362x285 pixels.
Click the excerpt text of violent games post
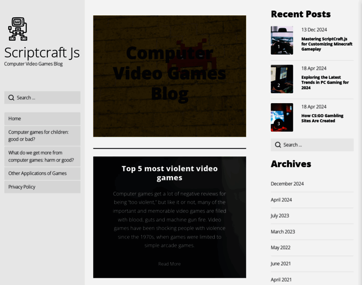click(170, 219)
